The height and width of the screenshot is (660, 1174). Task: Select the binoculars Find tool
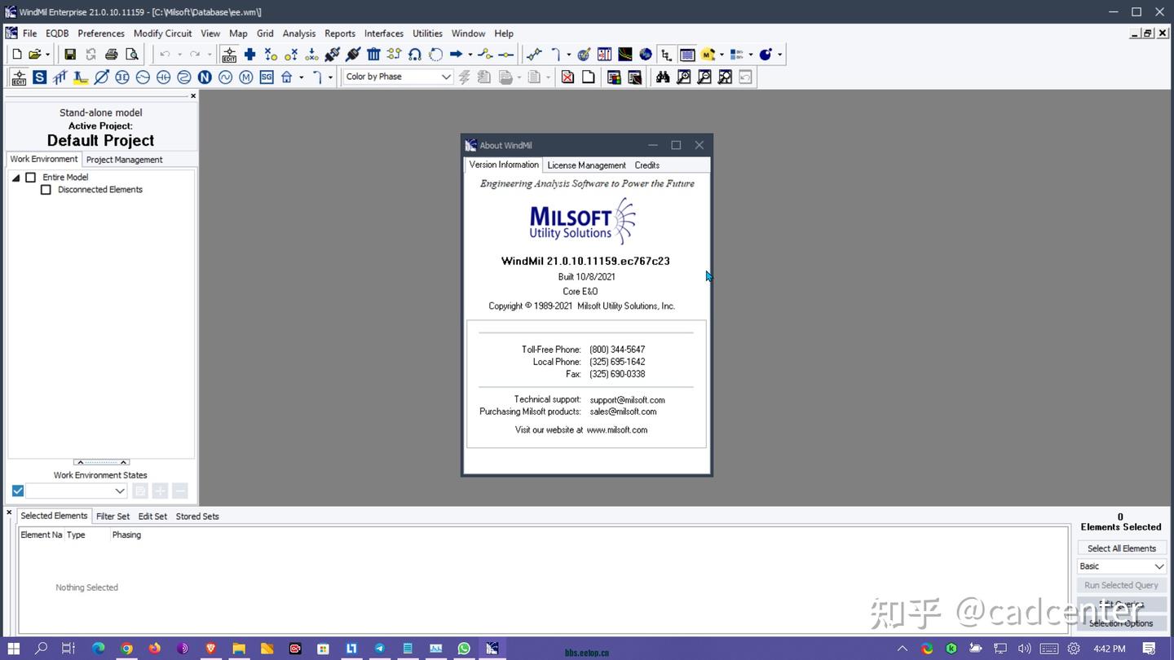tap(663, 77)
